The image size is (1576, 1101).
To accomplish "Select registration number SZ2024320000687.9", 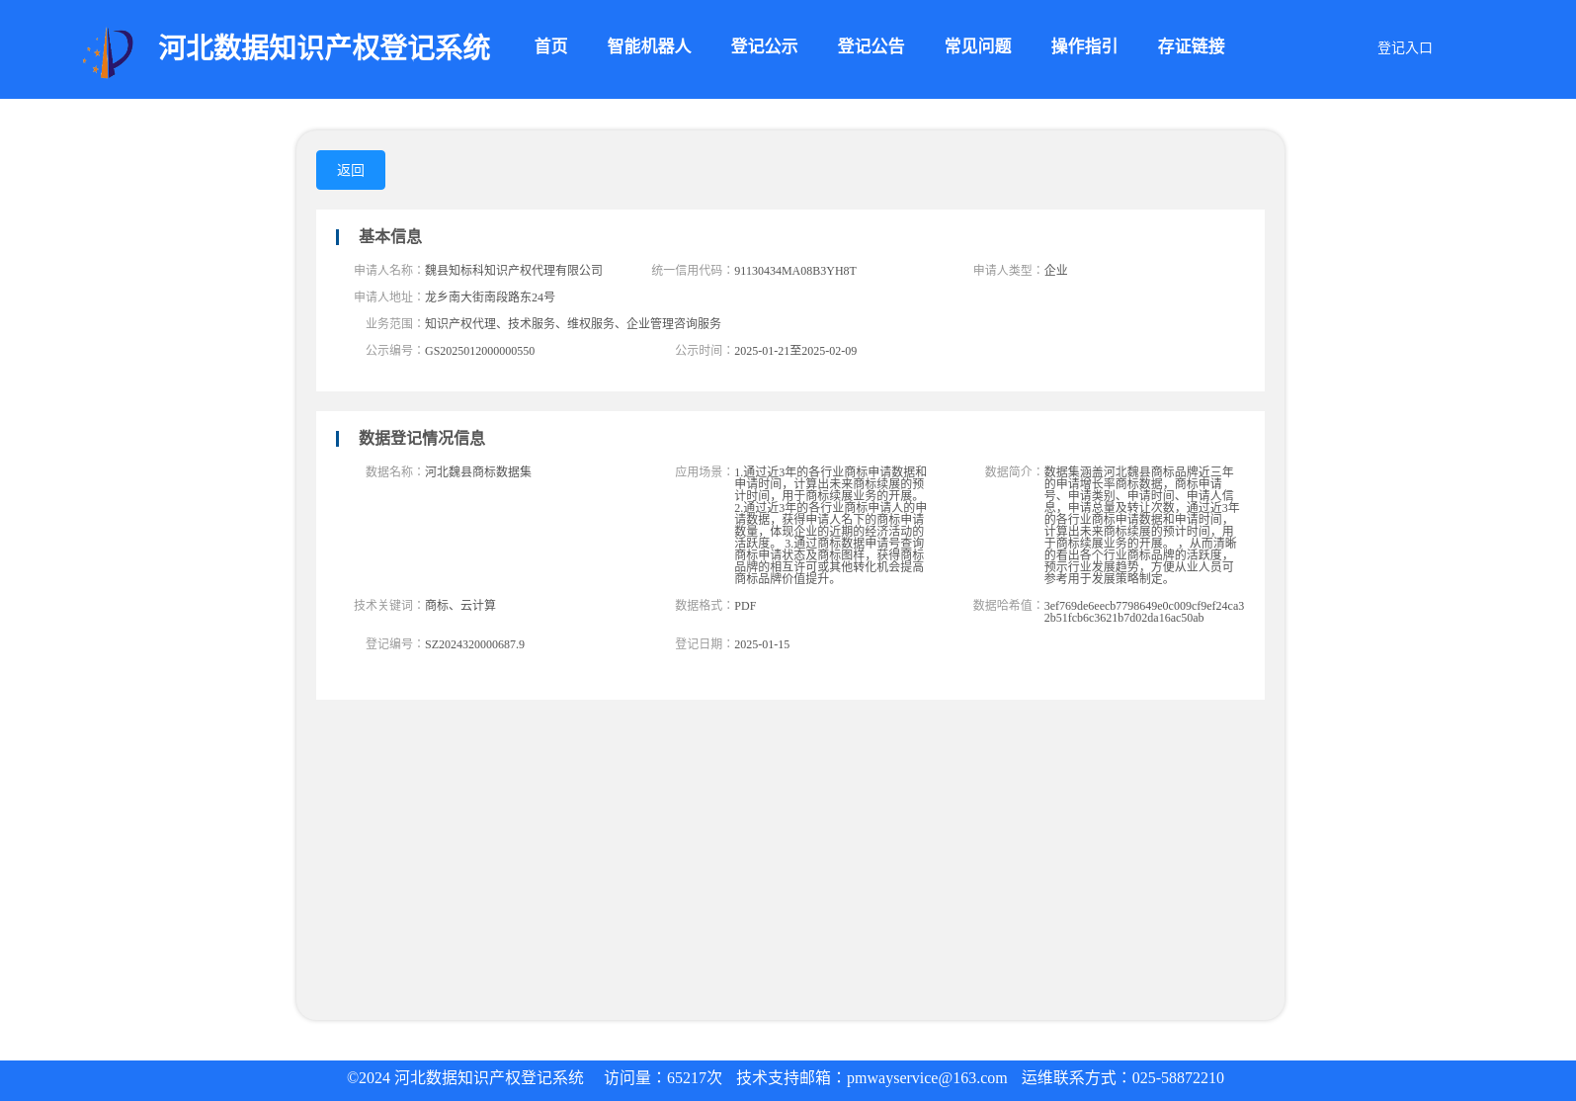I will point(474,644).
